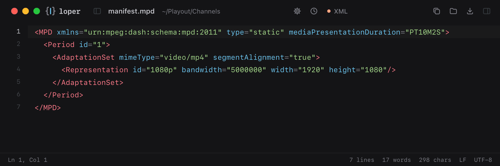Click the "1080p" id value
Viewport: 500px width, 166px height.
162,70
